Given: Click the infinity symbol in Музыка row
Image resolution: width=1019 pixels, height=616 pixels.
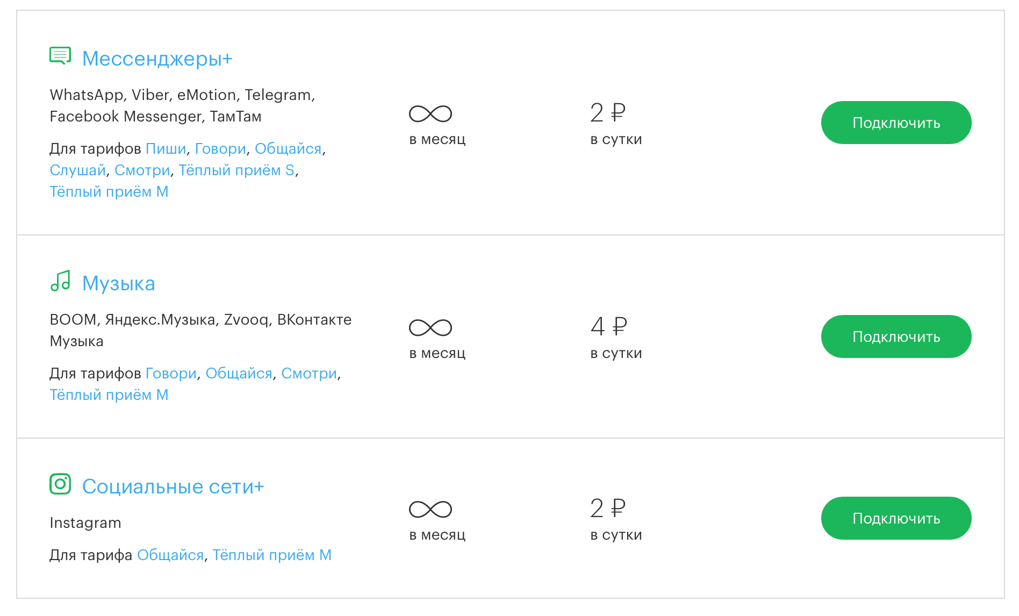Looking at the screenshot, I should click(430, 328).
